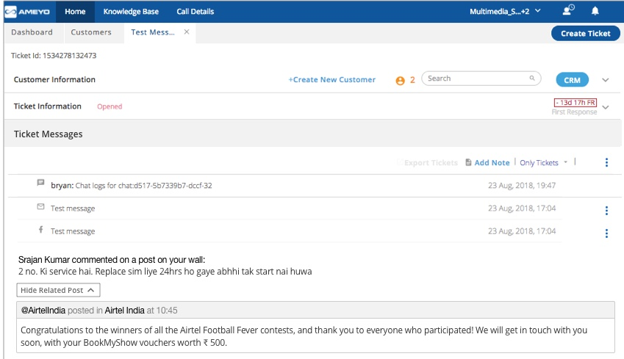Click the Ticket Id 1534278132473 text
Image resolution: width=624 pixels, height=359 pixels.
pos(54,55)
